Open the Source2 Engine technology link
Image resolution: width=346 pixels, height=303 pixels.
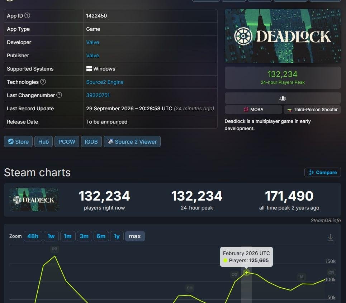coord(105,82)
